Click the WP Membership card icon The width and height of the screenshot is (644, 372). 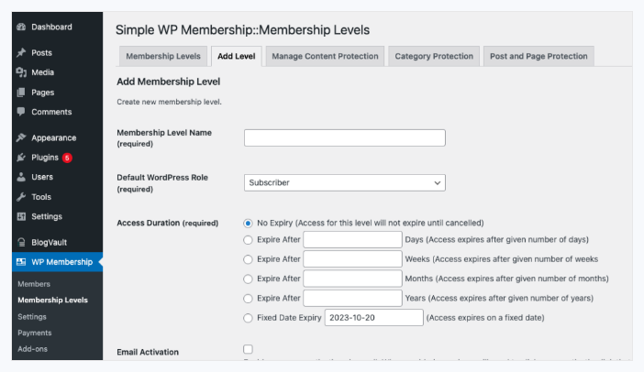(x=21, y=262)
